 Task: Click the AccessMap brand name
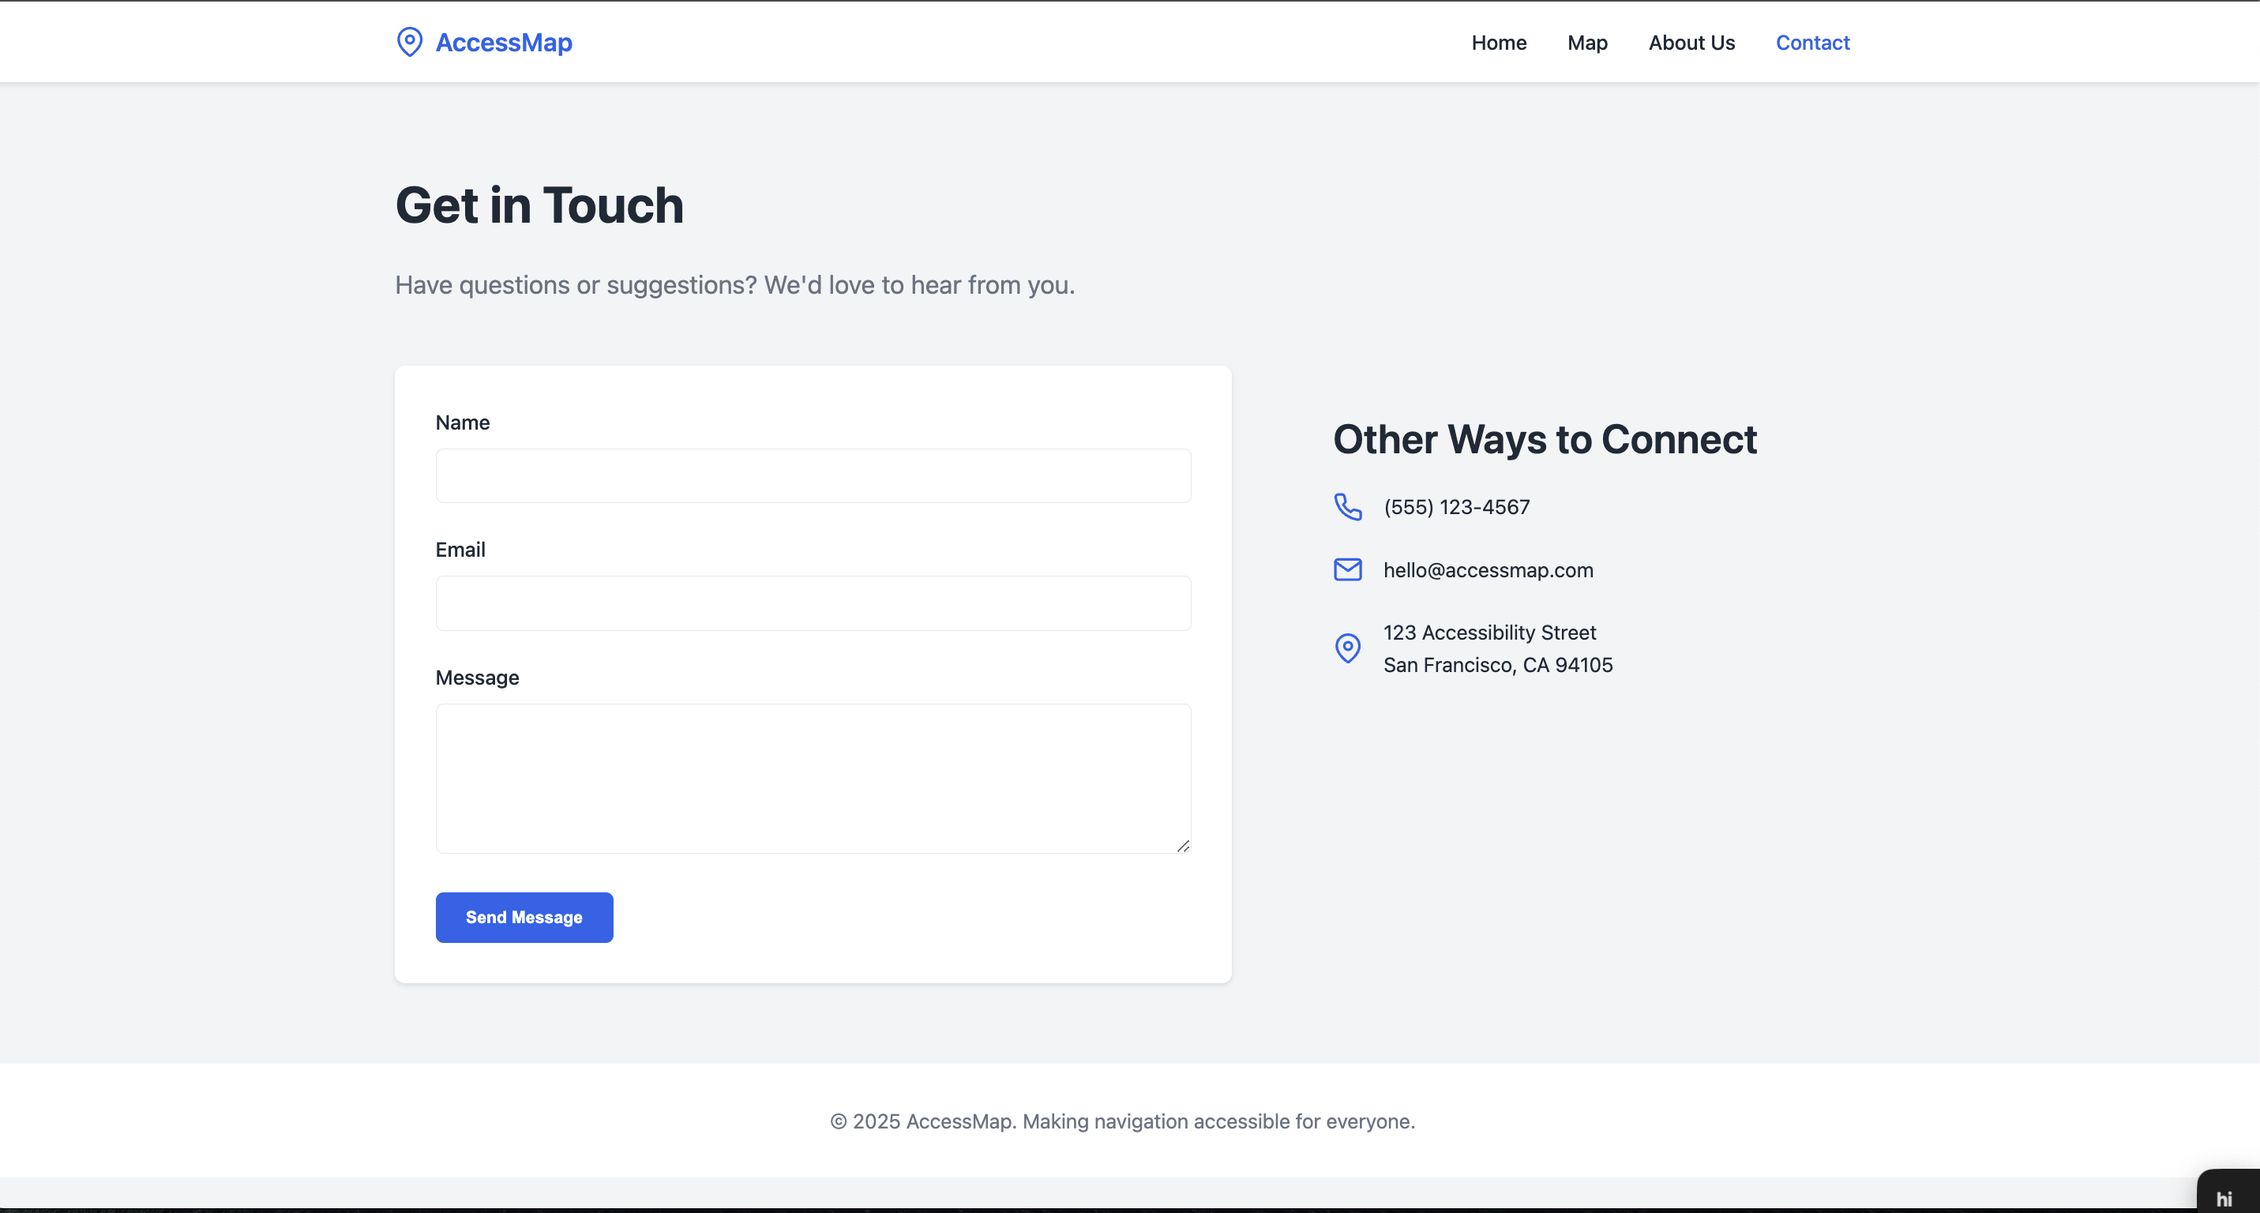(504, 42)
